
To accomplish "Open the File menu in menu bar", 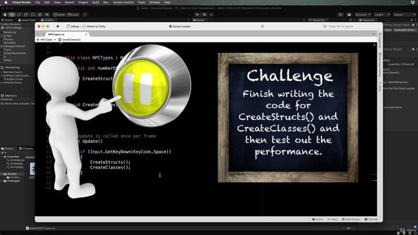I will [x=38, y=3].
